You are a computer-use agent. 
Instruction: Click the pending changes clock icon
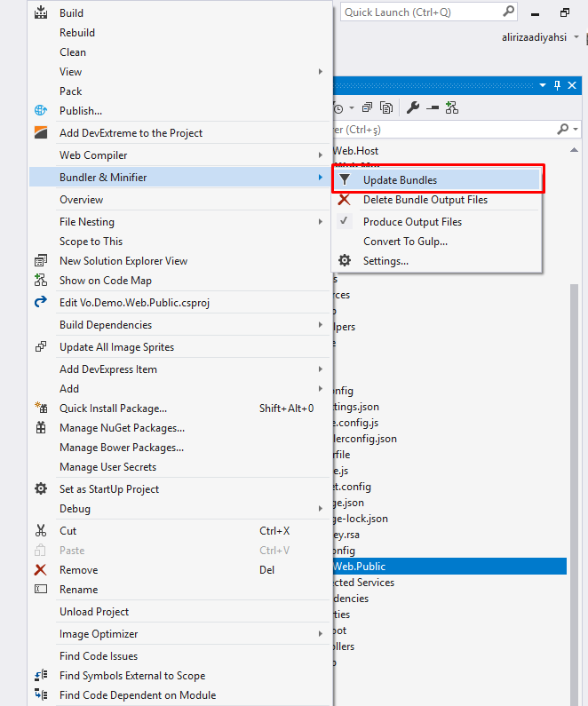pyautogui.click(x=338, y=108)
